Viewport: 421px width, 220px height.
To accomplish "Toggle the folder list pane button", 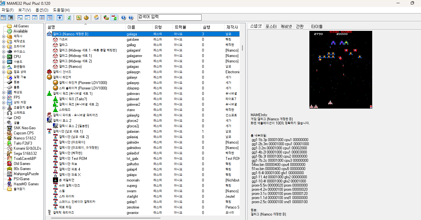I will pos(4,18).
